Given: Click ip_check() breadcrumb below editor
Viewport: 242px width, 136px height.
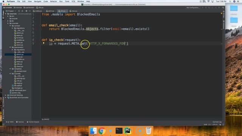Looking at the screenshot, I should click(45, 119).
